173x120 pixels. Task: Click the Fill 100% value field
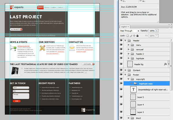[152, 36]
